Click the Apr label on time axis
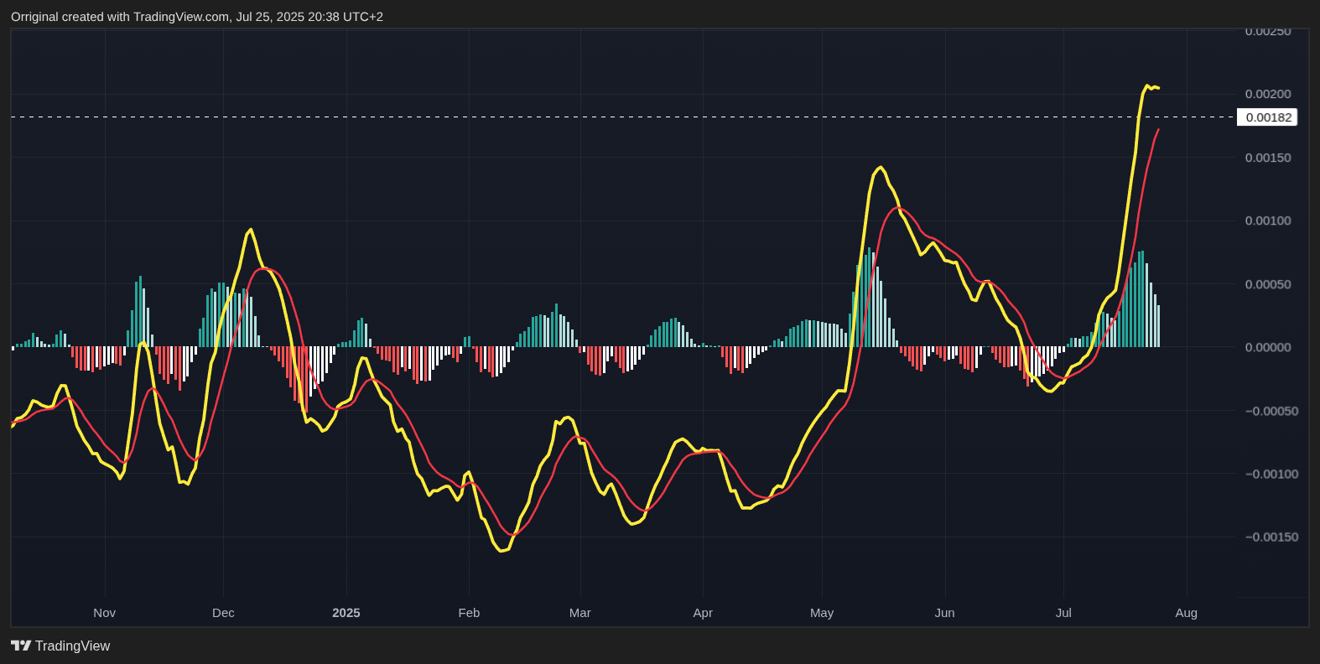 tap(703, 613)
